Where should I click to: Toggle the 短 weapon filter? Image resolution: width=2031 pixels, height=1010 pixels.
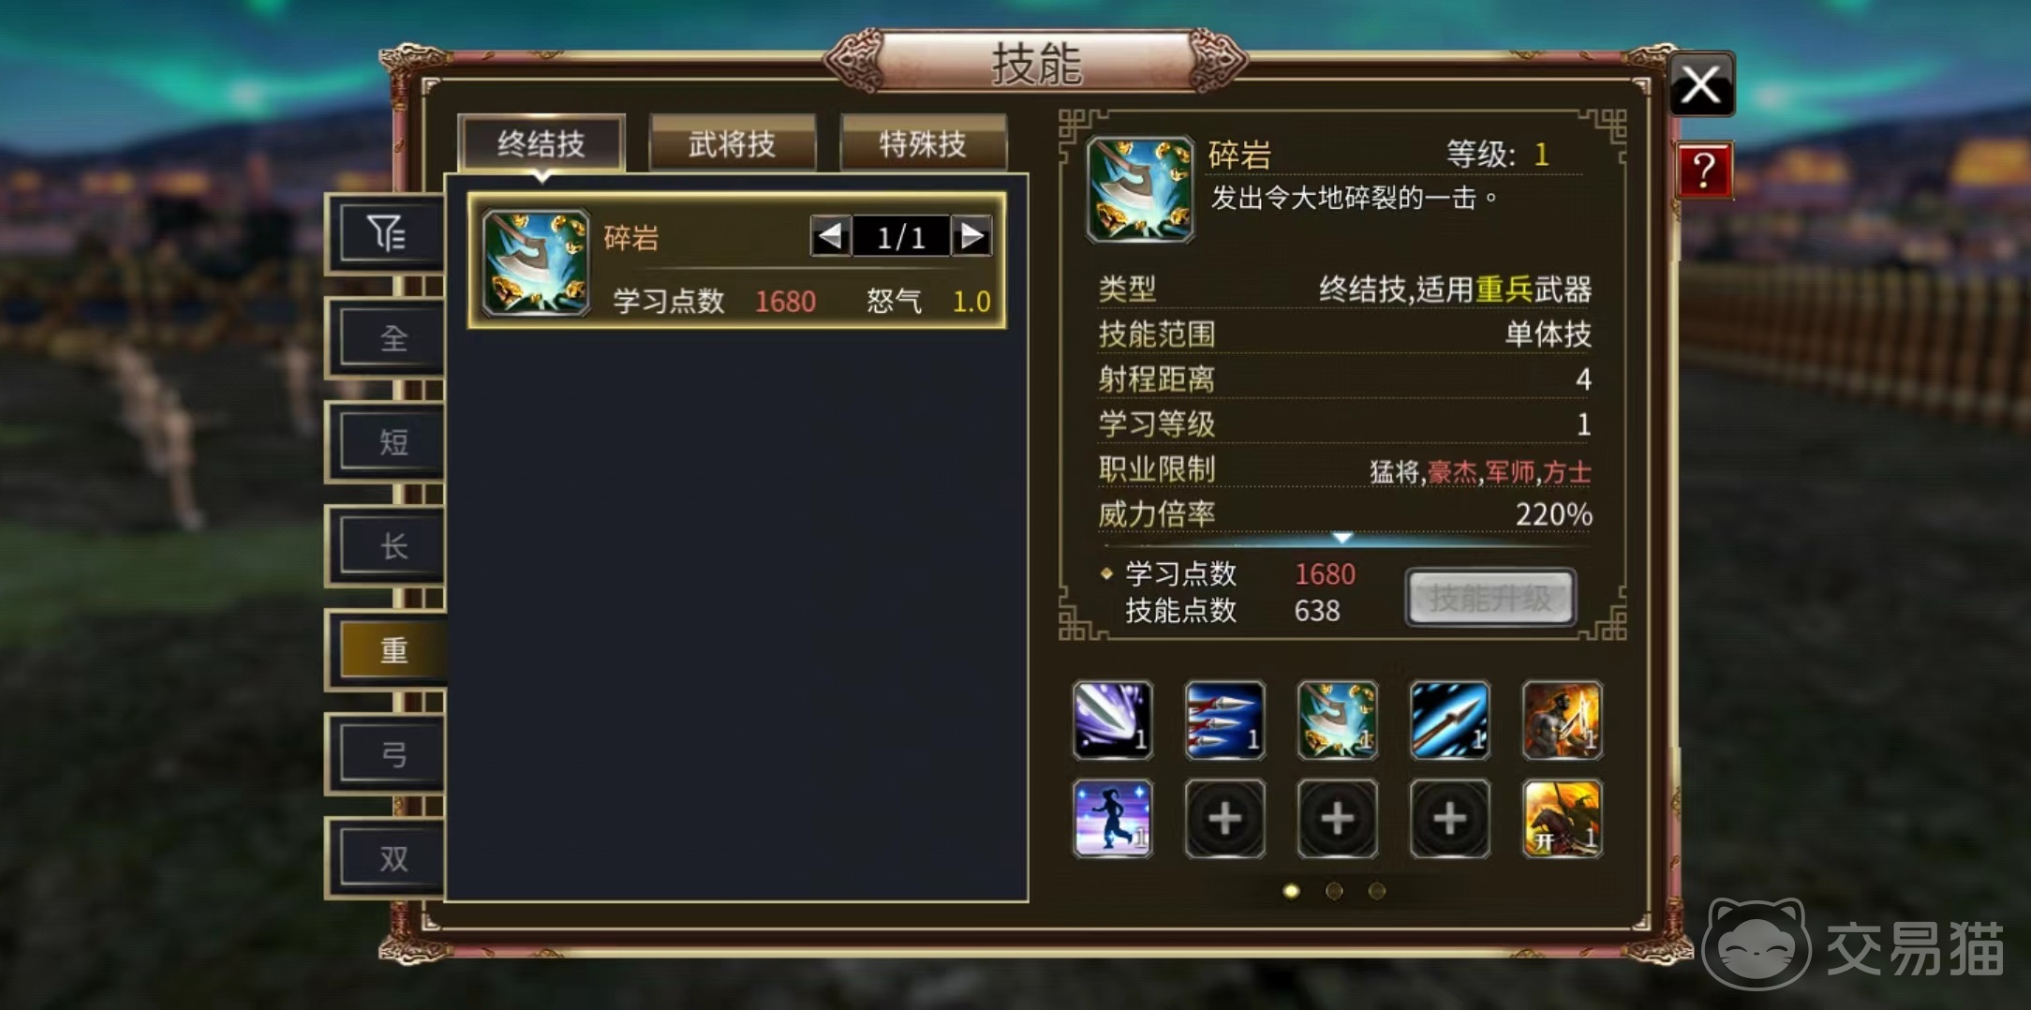click(393, 442)
